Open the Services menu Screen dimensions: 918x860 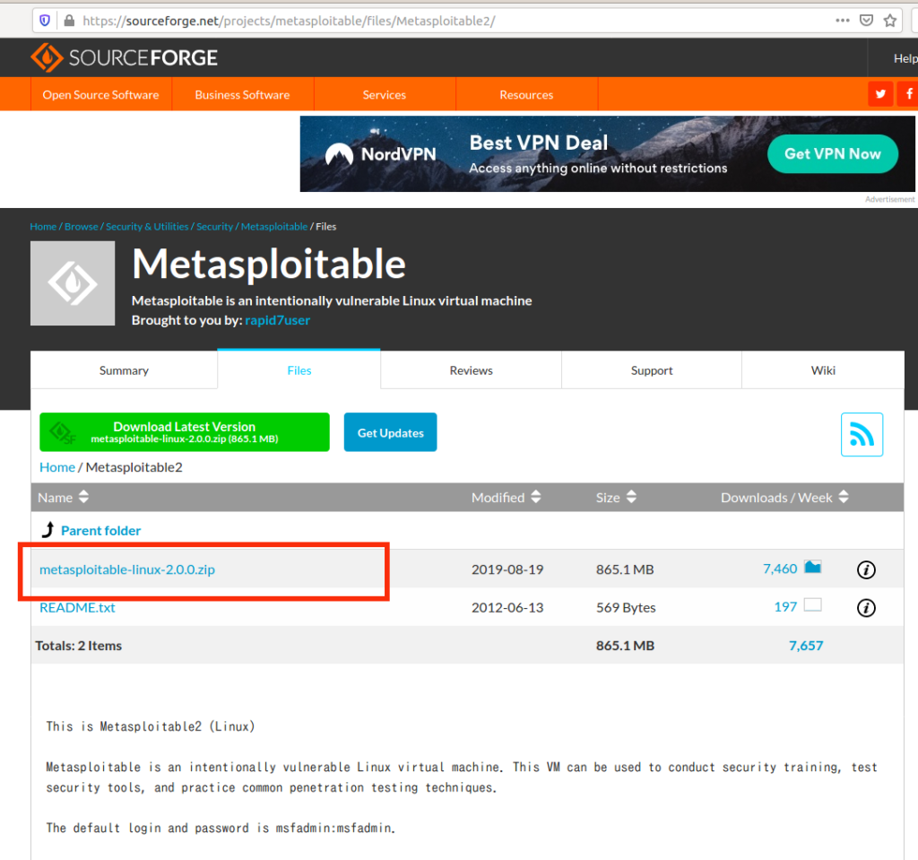pos(384,94)
